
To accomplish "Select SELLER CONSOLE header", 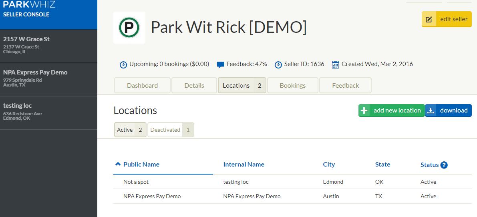I will tap(26, 14).
